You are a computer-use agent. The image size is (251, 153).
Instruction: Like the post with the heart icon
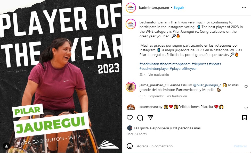pyautogui.click(x=130, y=118)
